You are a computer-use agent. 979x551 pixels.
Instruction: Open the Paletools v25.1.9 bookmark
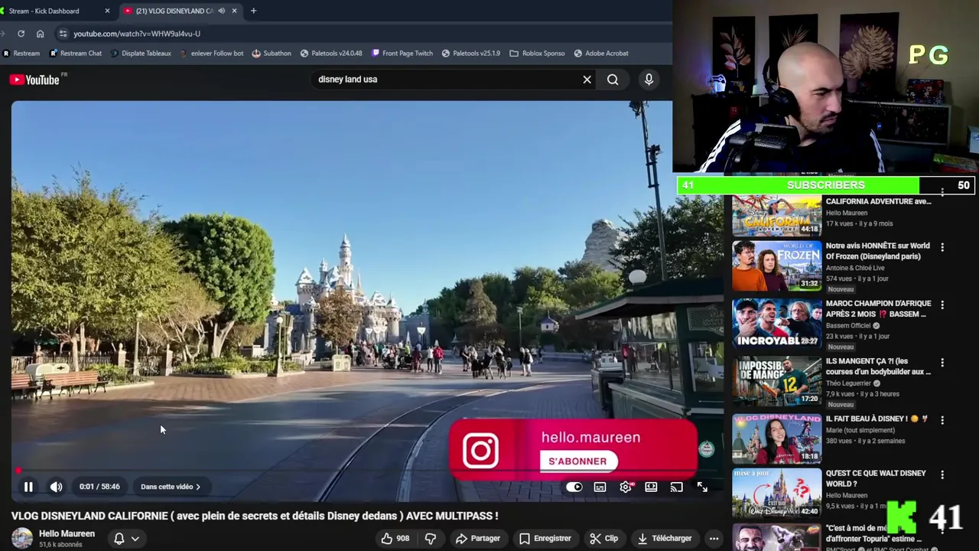(470, 54)
